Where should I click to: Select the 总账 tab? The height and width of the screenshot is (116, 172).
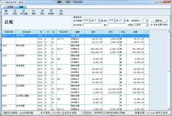pos(21,6)
